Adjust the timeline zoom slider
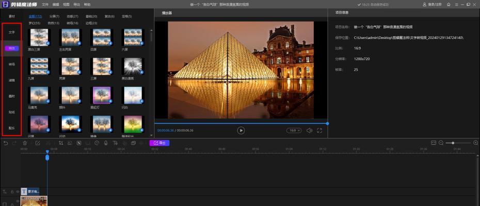Viewport: 480px width, 206px height. point(458,143)
